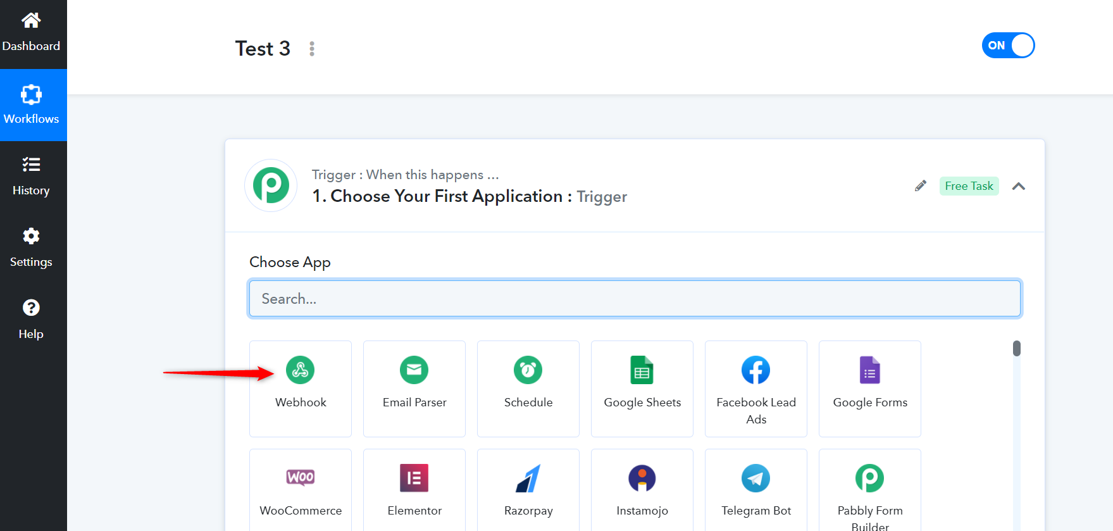Click the Razorpay app label

(x=528, y=511)
